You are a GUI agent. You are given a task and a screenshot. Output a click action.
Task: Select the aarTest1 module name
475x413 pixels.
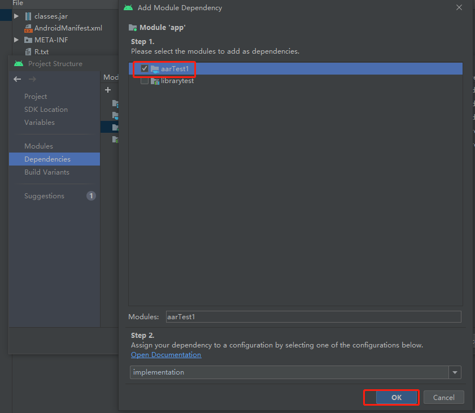point(175,69)
